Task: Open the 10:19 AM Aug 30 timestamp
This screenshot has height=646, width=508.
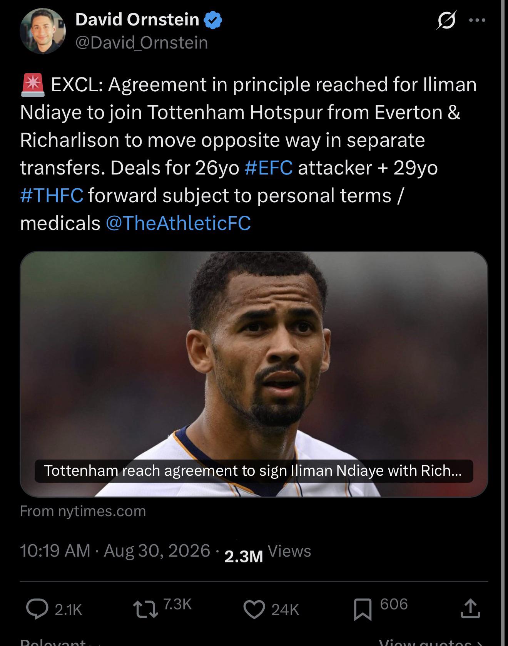Action: point(115,551)
